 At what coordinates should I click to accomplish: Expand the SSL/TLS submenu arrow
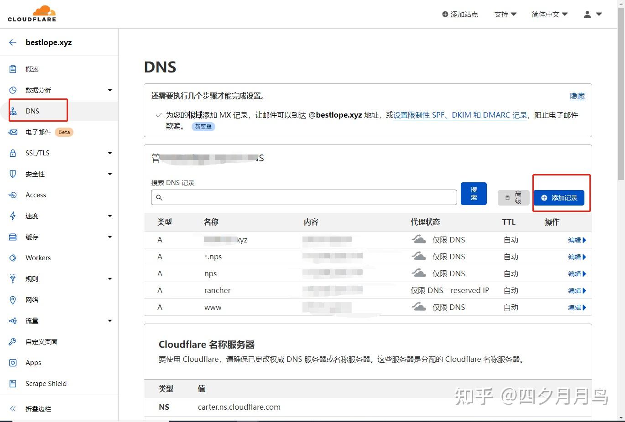click(x=110, y=153)
